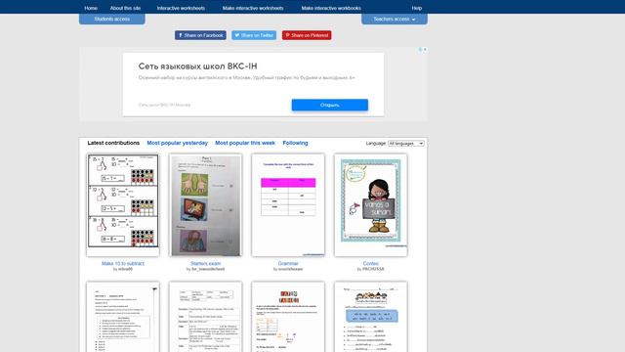
Task: Open the Language 'All languages' dropdown
Action: pos(406,144)
